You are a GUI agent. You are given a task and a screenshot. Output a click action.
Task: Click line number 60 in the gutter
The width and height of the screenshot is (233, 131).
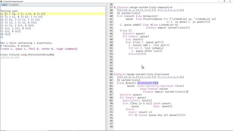pyautogui.click(x=111, y=74)
